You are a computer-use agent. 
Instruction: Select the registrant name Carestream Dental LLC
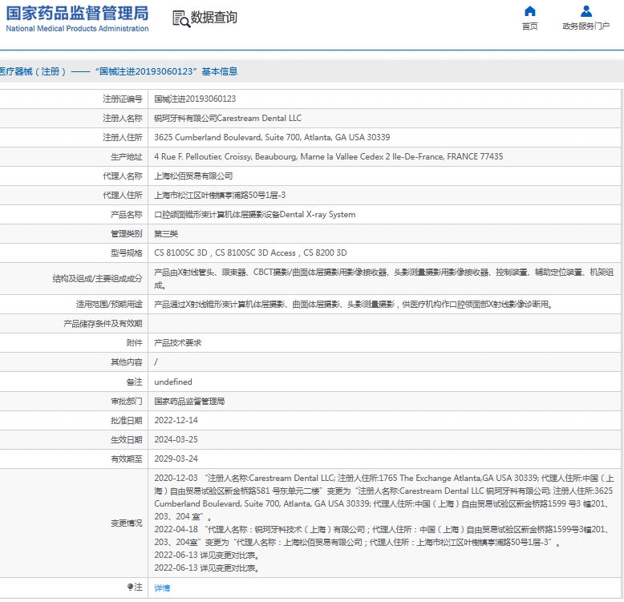click(x=228, y=118)
